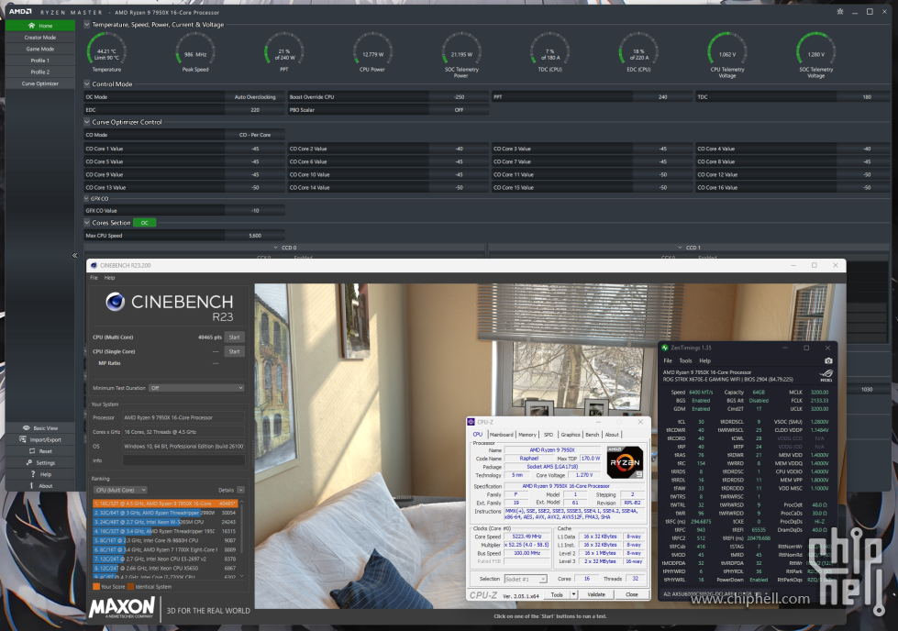
Task: Select the Intel Xeon W-3265M ranking row
Action: (x=165, y=522)
